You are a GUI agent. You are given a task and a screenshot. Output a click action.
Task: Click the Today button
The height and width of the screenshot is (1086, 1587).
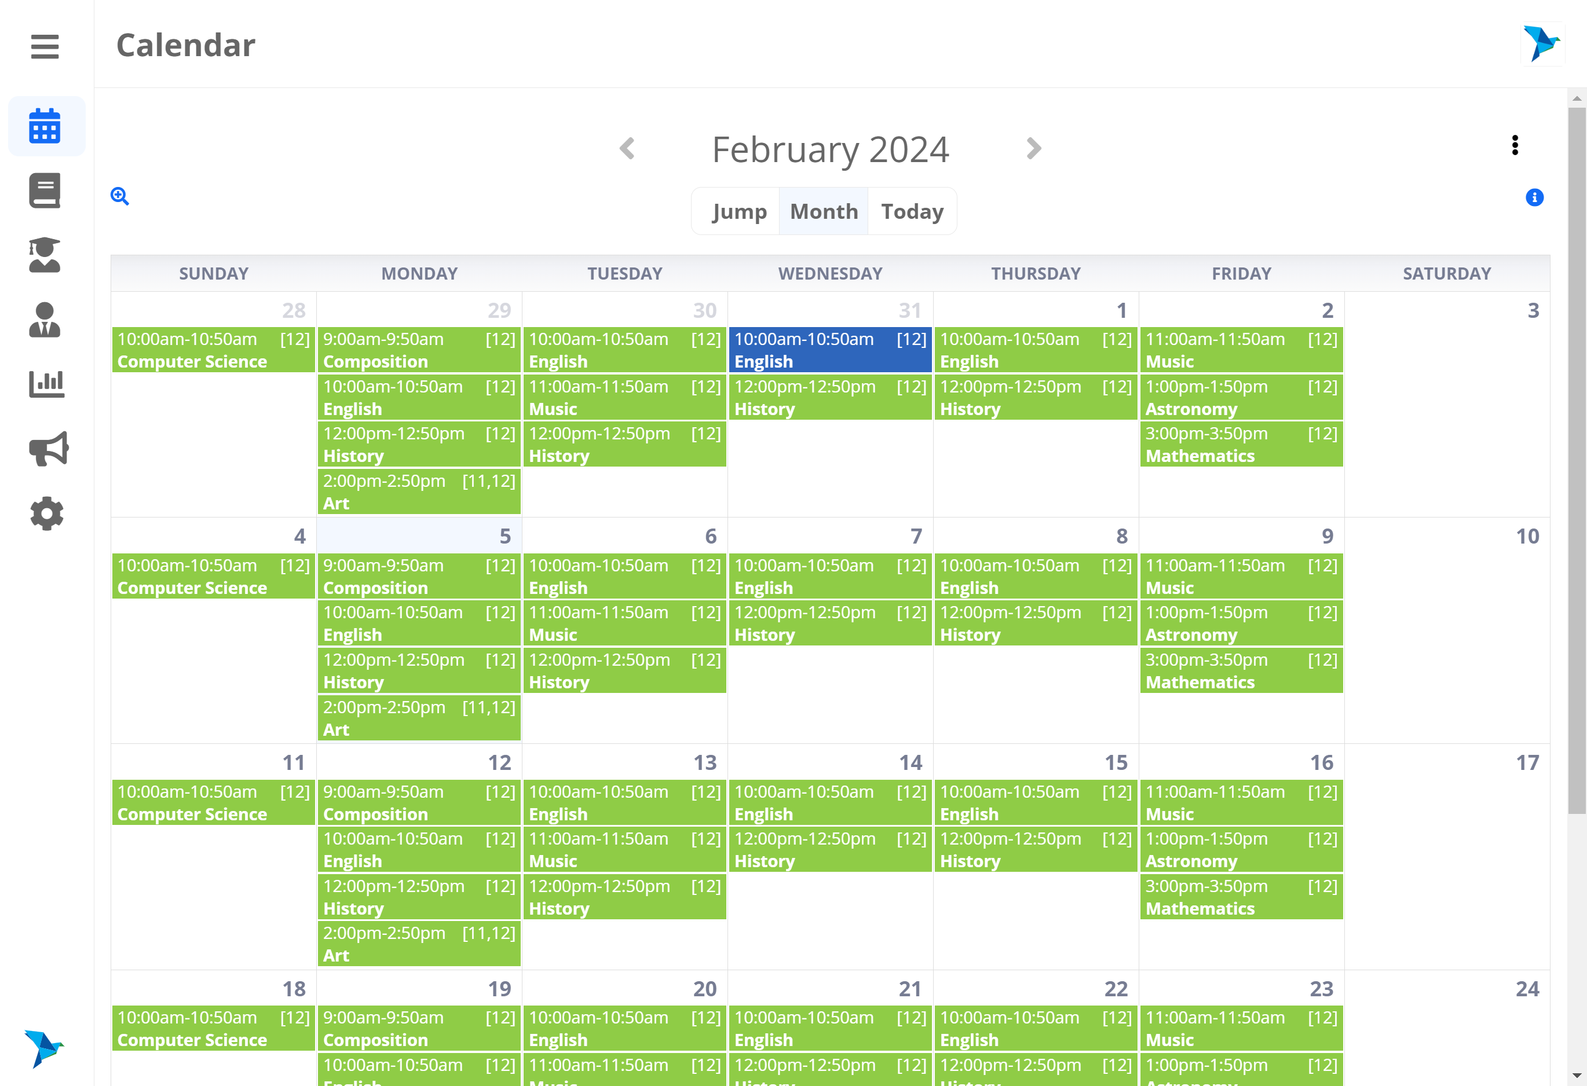pos(912,212)
